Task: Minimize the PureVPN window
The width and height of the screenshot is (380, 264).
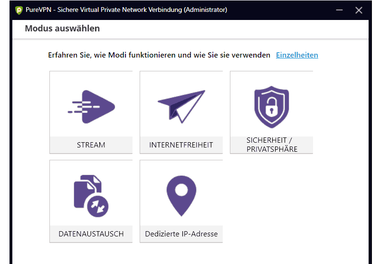Action: [339, 10]
